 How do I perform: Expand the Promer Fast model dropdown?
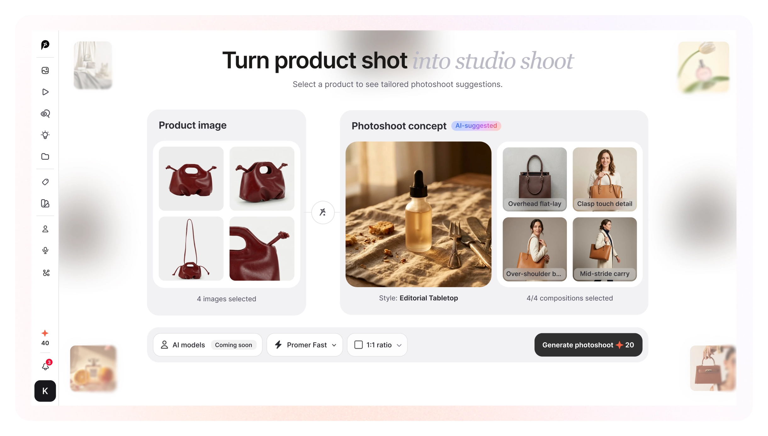(305, 345)
